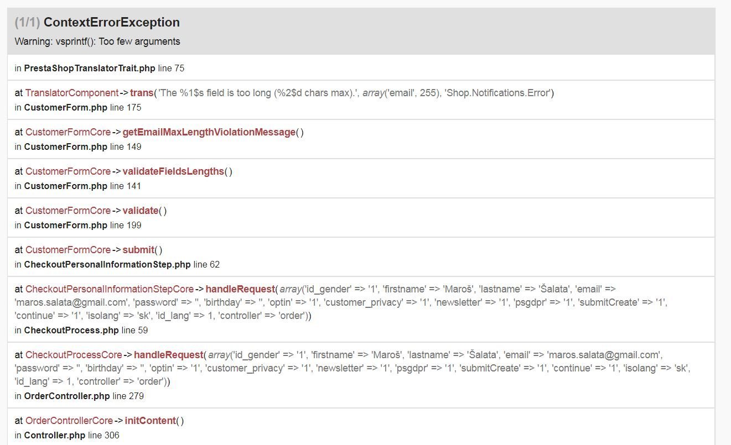Click the CheckoutProcessCore class name
Screen dimensions: 731x445
(74, 355)
